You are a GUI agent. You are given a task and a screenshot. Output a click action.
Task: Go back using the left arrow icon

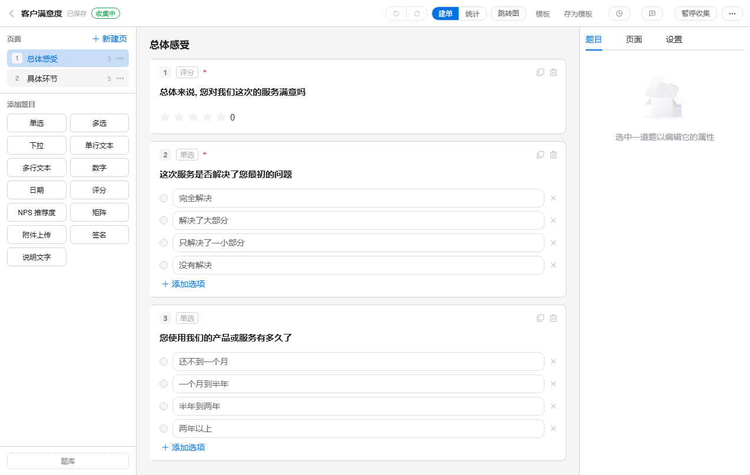pyautogui.click(x=11, y=14)
